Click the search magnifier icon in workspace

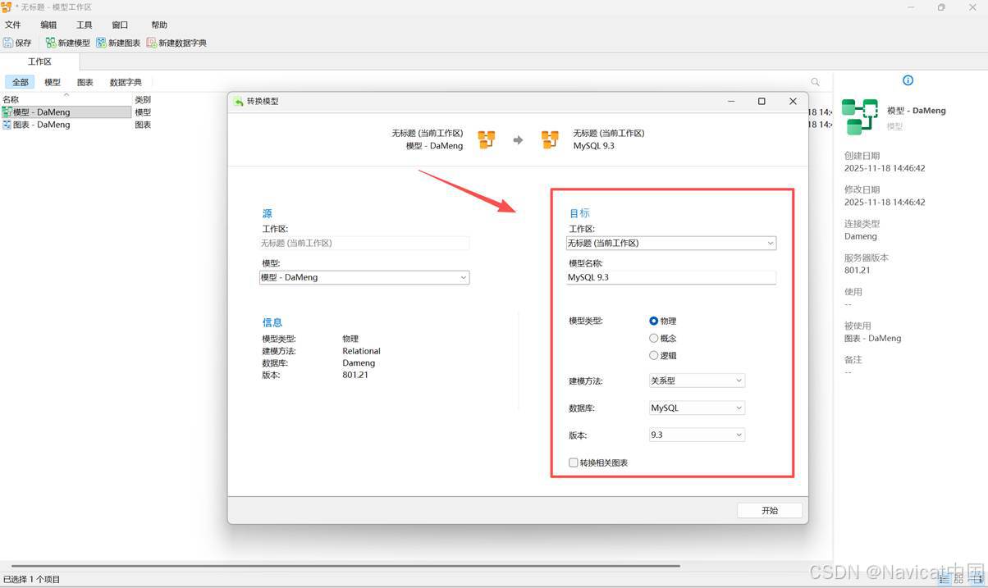tap(815, 82)
